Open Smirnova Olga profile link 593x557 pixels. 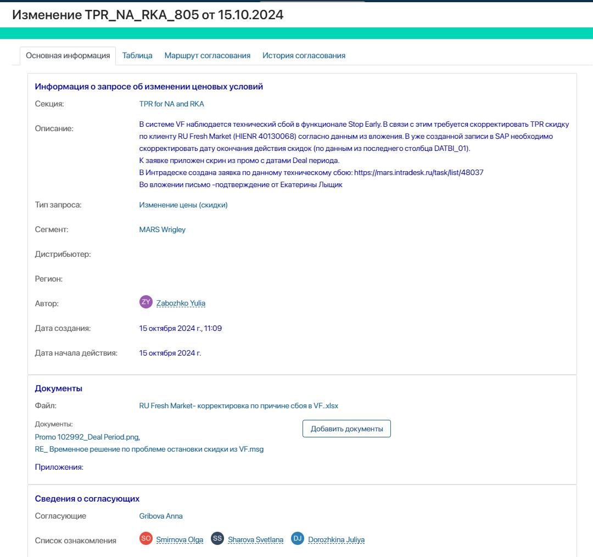(180, 539)
